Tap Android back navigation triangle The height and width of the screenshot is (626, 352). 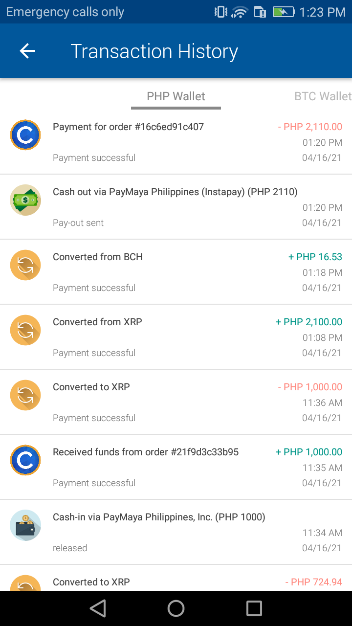point(98,608)
